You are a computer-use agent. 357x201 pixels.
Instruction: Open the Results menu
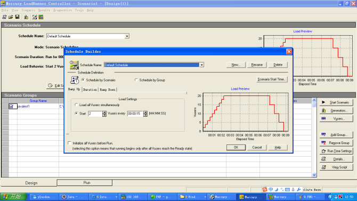pyautogui.click(x=44, y=10)
